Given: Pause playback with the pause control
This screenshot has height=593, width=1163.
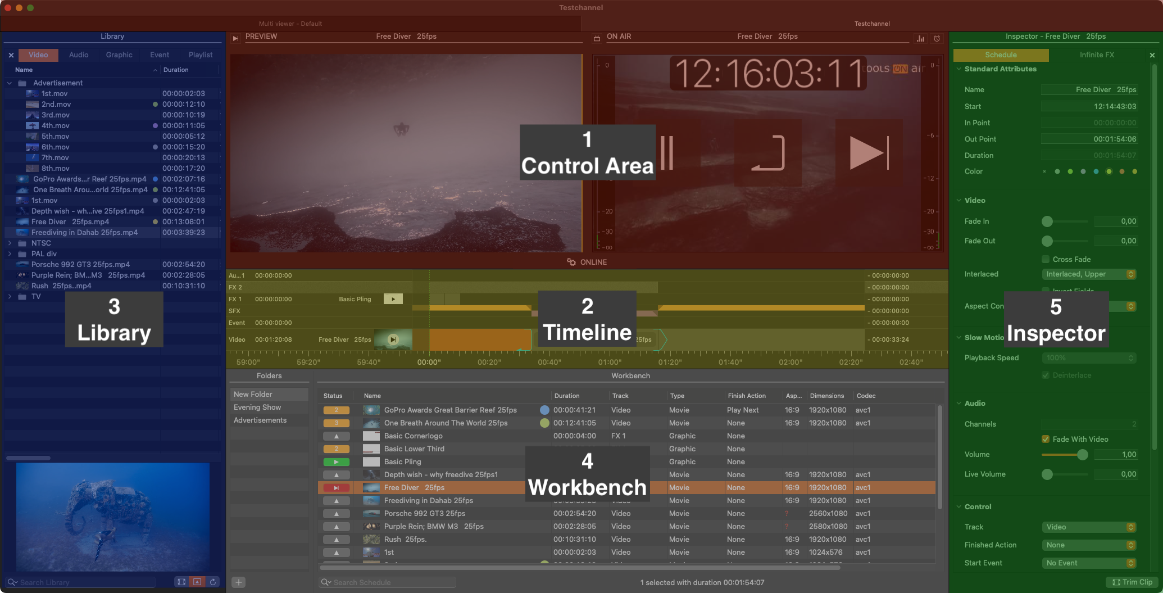Looking at the screenshot, I should click(x=667, y=152).
